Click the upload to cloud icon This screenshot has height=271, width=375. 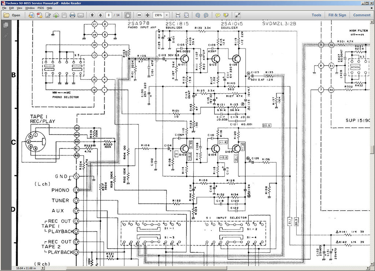pos(56,15)
